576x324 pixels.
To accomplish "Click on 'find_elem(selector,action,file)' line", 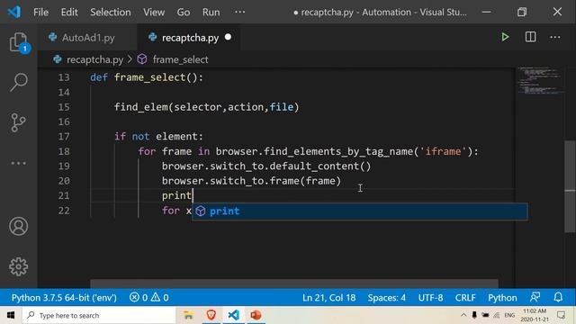I will click(206, 107).
